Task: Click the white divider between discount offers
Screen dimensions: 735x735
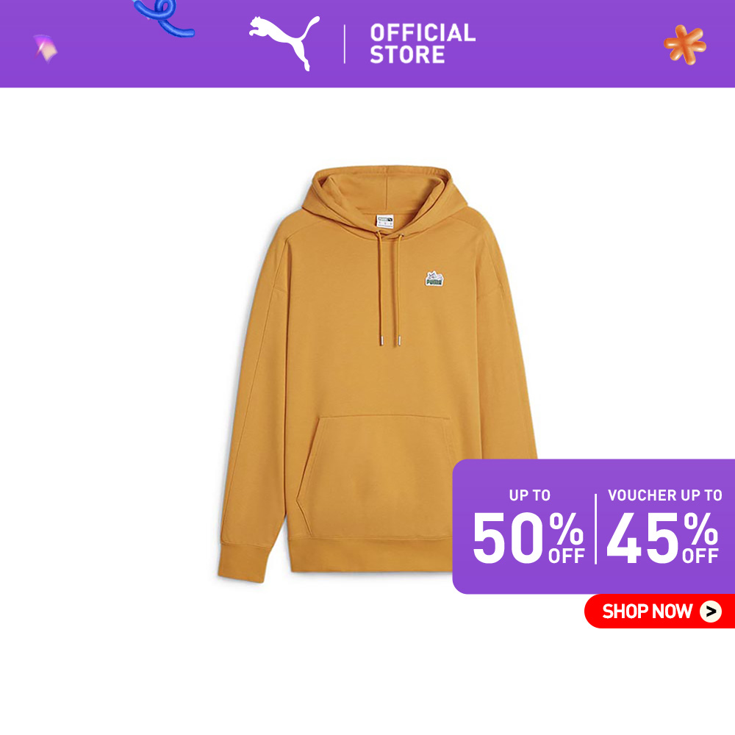Action: point(596,528)
